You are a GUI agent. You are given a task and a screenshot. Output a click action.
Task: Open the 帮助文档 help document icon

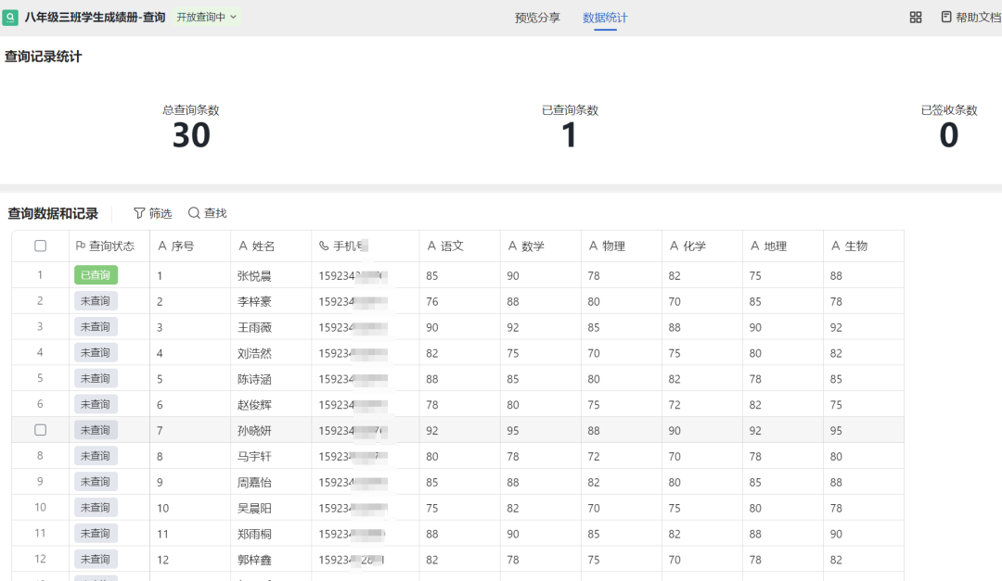pyautogui.click(x=946, y=17)
